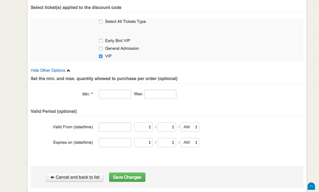
Task: Open the Valid From minute dropdown
Action: [167, 127]
